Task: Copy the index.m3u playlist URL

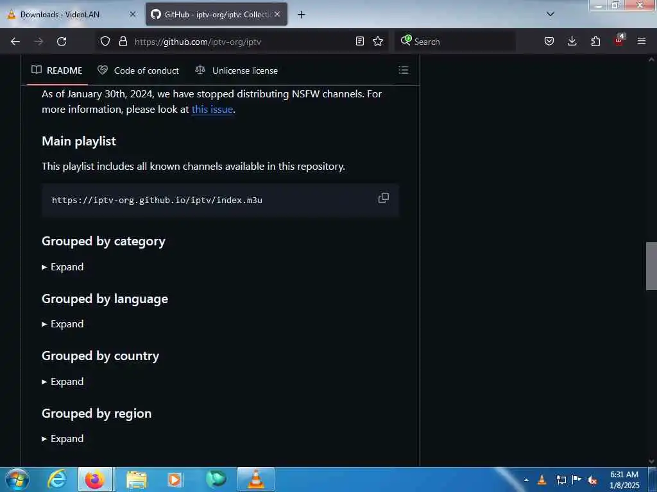Action: click(384, 198)
